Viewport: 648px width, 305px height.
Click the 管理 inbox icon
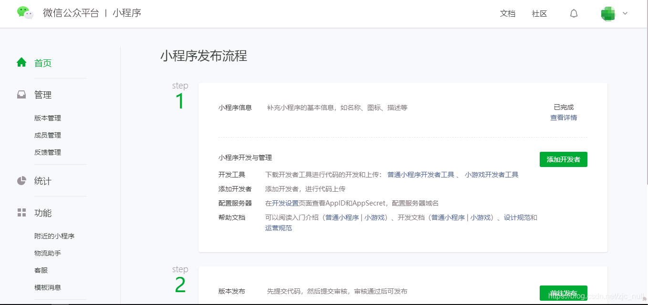[21, 95]
